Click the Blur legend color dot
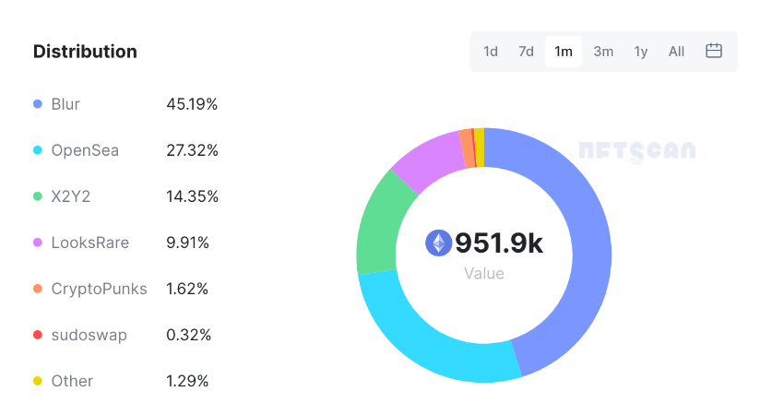Viewport: 760px width, 415px height. click(38, 103)
